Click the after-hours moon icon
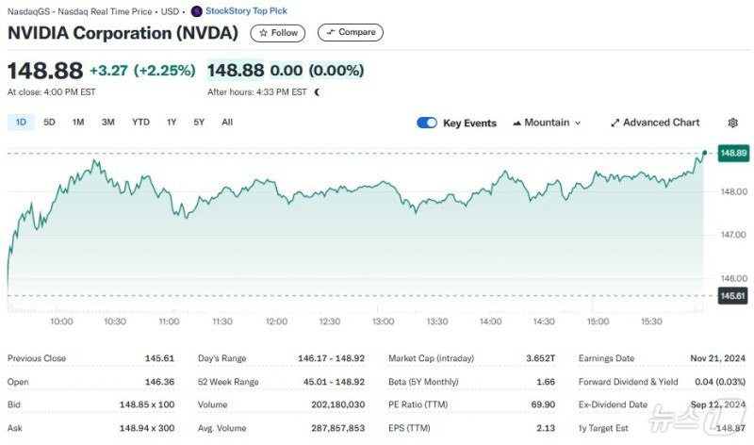The width and height of the screenshot is (754, 445). click(x=317, y=92)
